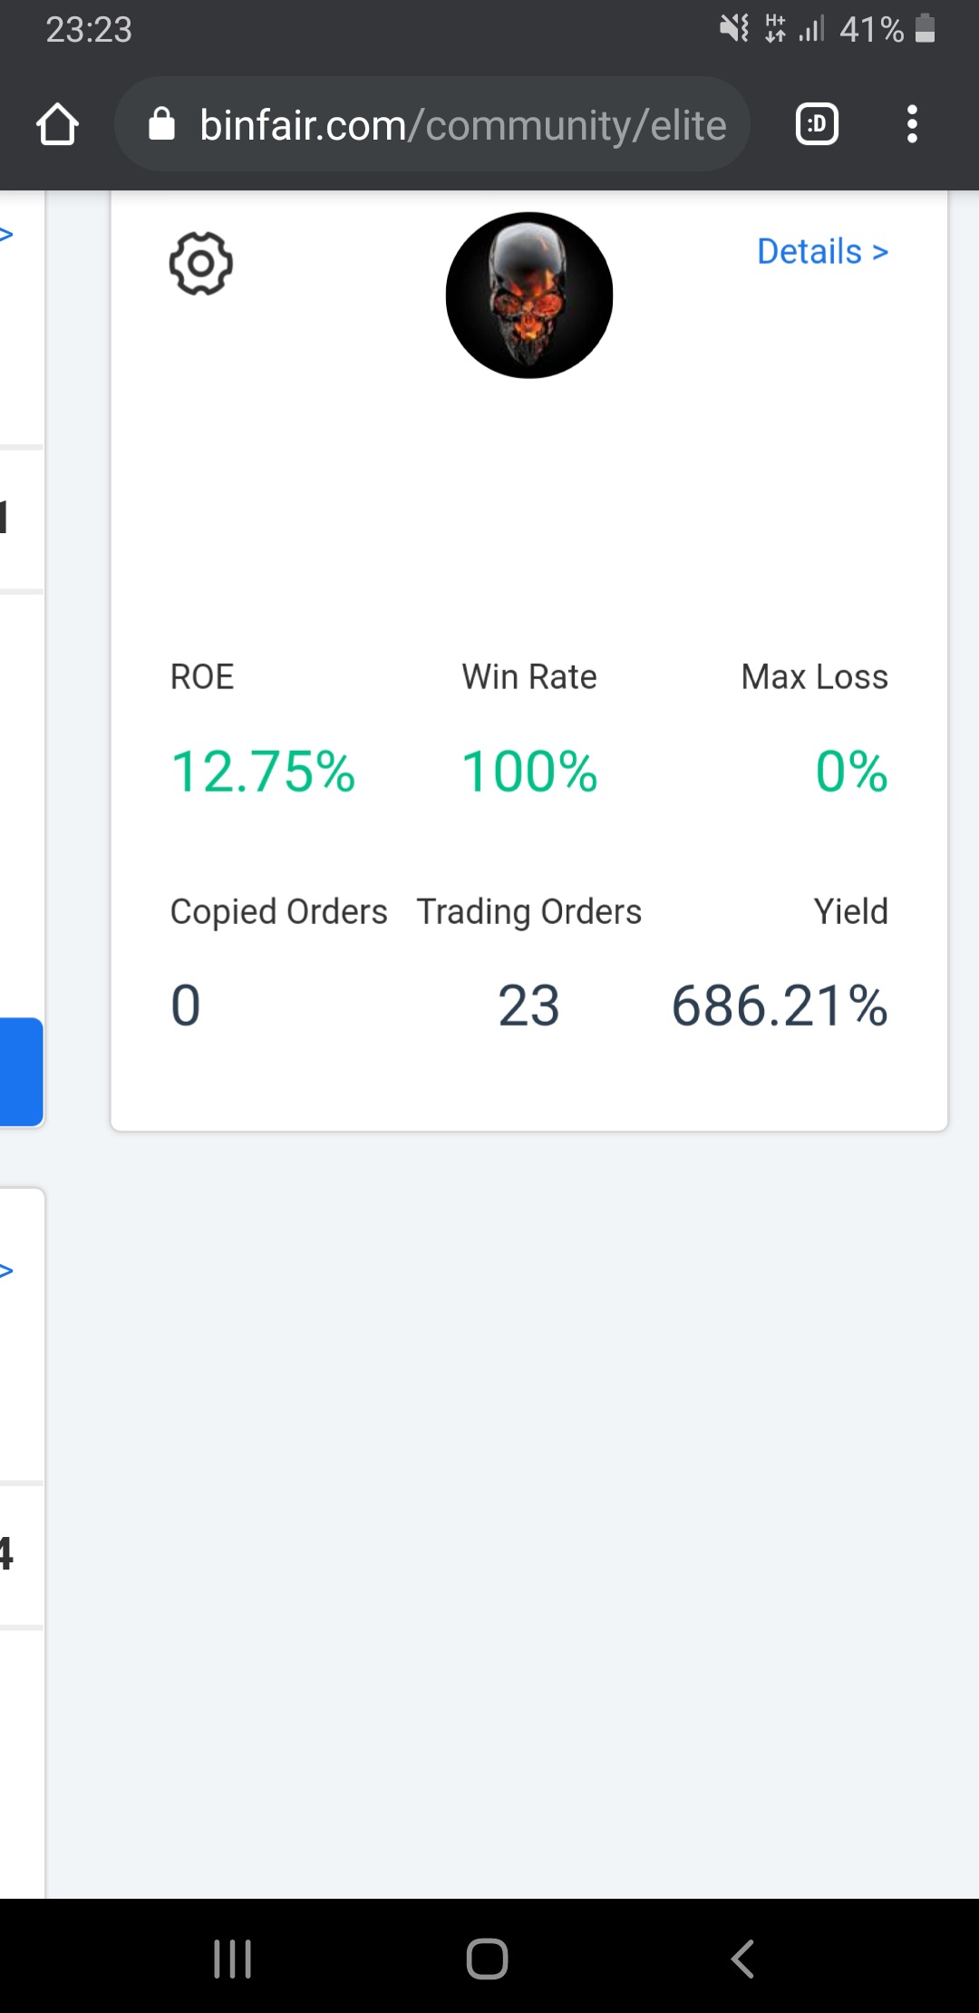979x2013 pixels.
Task: Tap the status bar clock 23:23
Action: [89, 30]
